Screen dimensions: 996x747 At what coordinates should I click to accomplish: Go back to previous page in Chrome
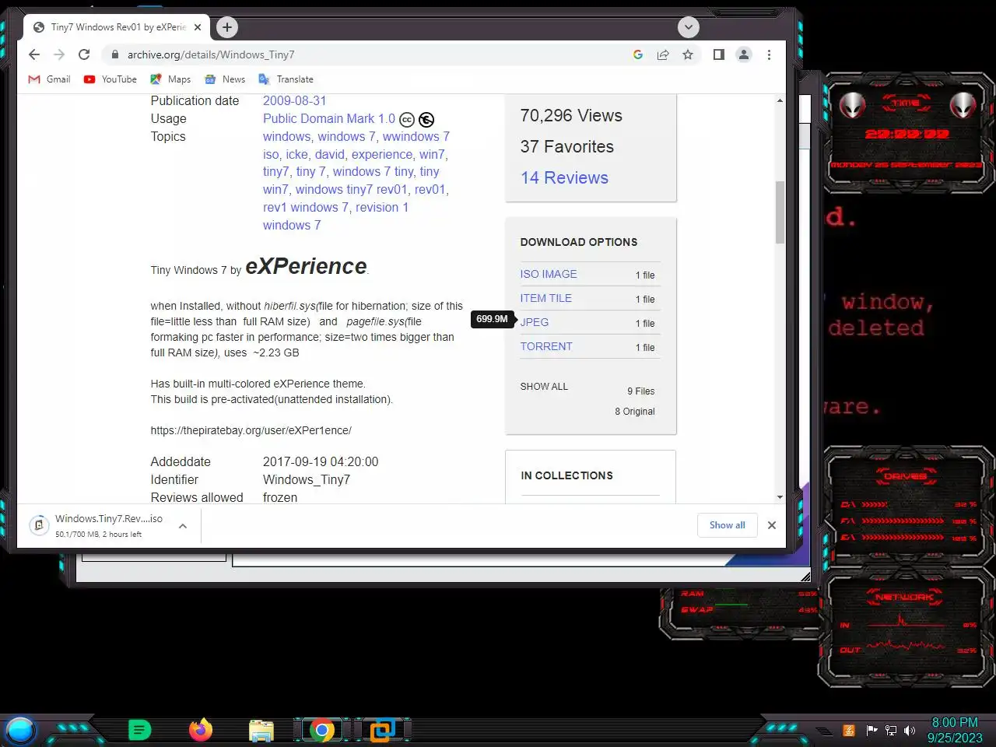point(33,54)
